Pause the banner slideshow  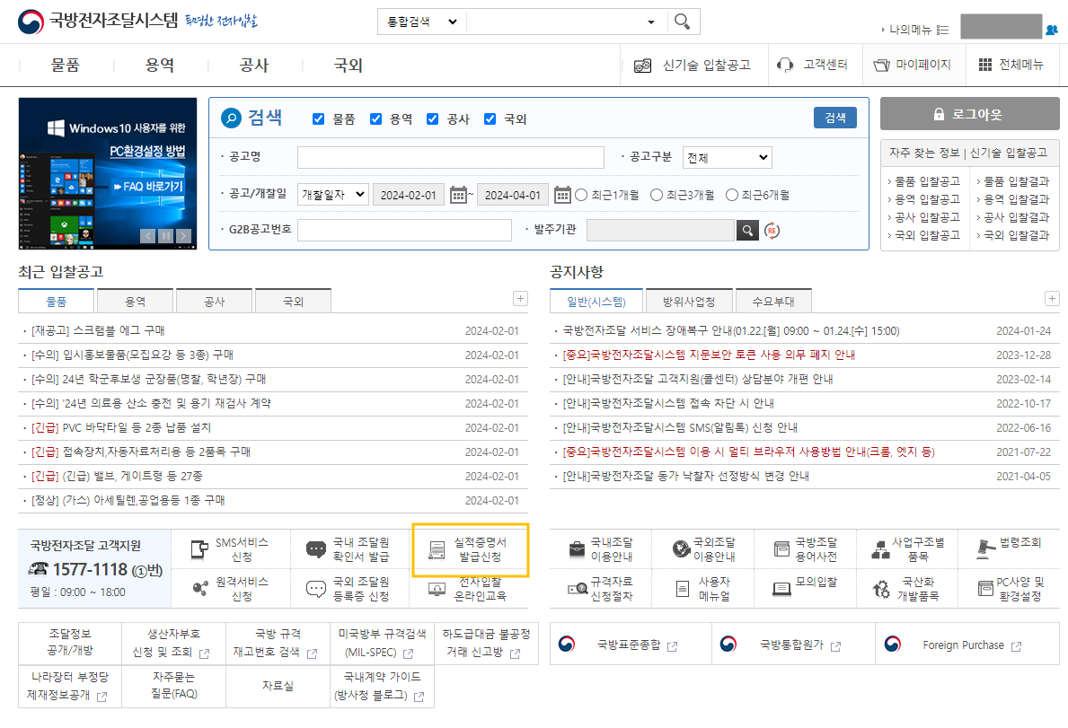[165, 236]
